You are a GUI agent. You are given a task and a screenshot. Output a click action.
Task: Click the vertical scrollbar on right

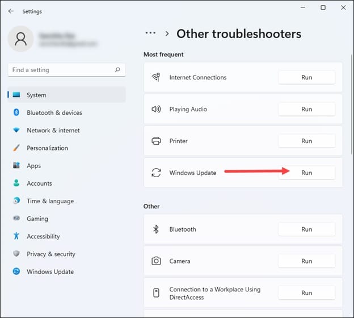[352, 104]
